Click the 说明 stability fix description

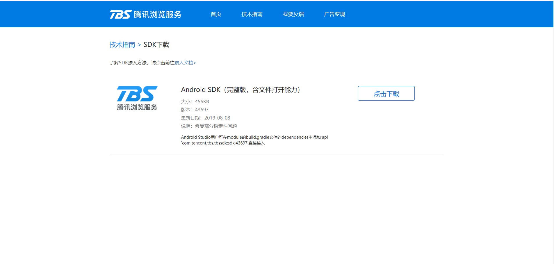click(209, 126)
